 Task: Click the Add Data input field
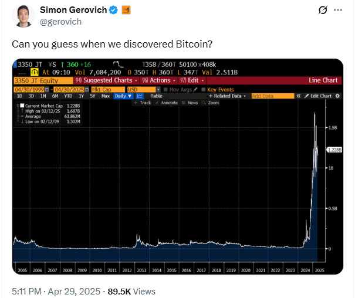(x=273, y=96)
